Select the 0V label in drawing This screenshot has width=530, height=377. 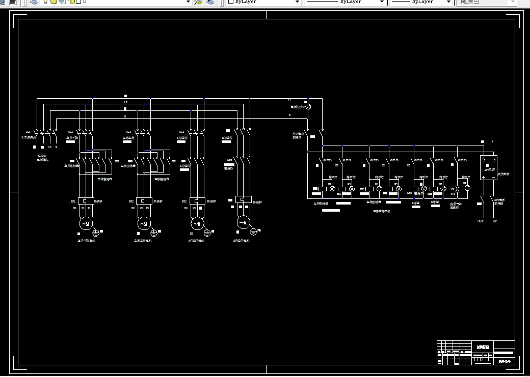[495, 221]
